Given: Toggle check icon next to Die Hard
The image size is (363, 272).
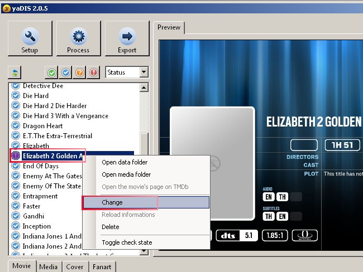Looking at the screenshot, I should [16, 95].
